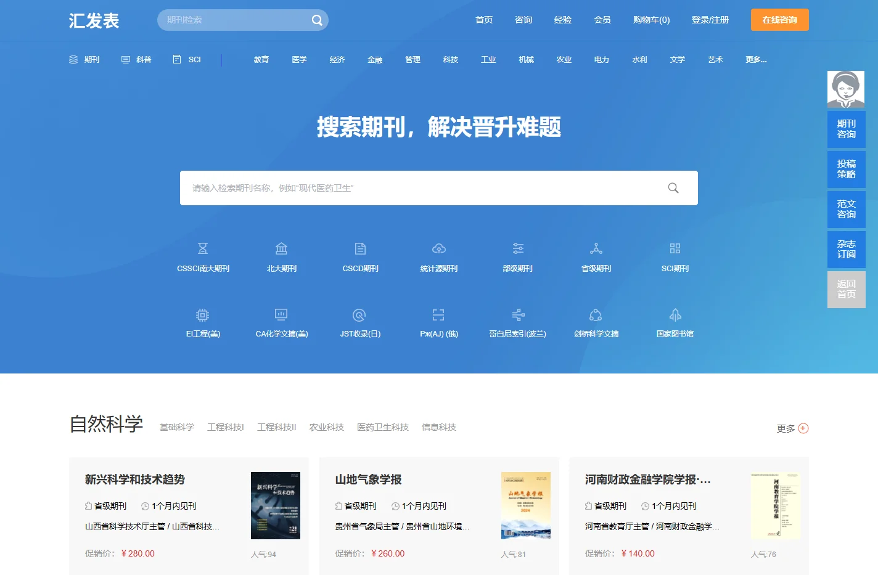The image size is (878, 575).
Task: Open EI工程(美) chip icon
Action: tap(203, 315)
